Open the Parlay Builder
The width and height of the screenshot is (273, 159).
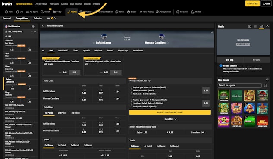(163, 12)
